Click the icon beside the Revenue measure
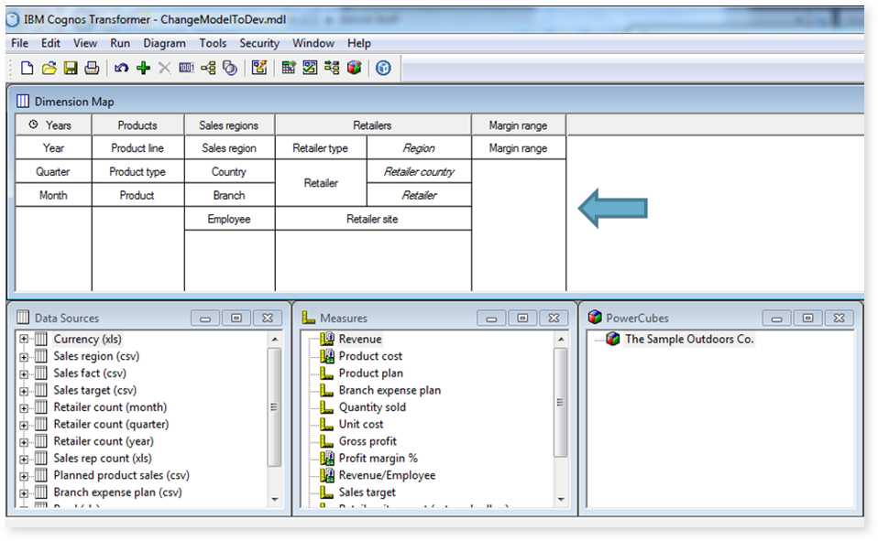 [x=327, y=339]
